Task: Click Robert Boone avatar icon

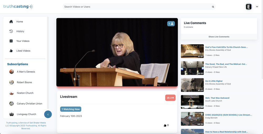Action: coord(12,82)
